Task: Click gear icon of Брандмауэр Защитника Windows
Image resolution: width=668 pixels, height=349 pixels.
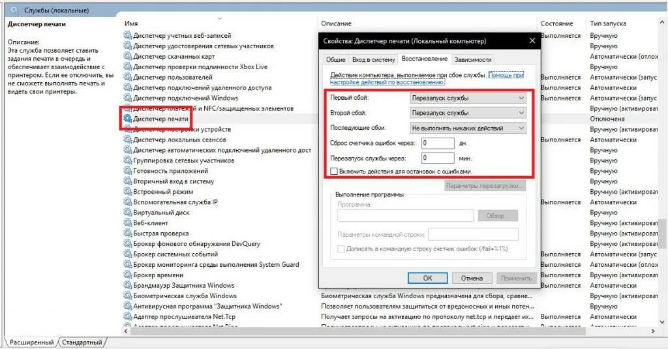Action: [x=128, y=285]
